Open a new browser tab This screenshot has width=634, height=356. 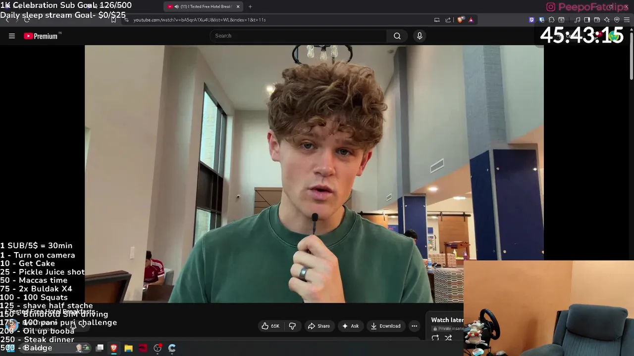coord(250,6)
